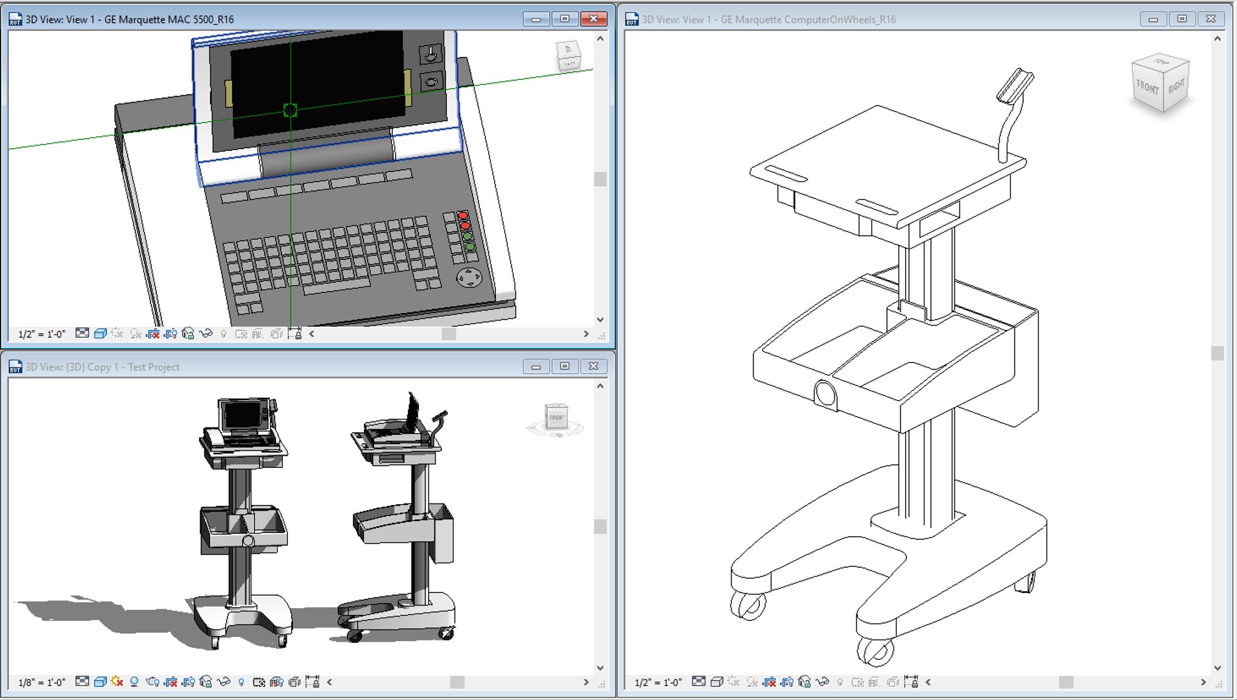This screenshot has width=1237, height=700.
Task: Click Reveal Constraints icon in MAC 5500 view
Action: (x=294, y=333)
